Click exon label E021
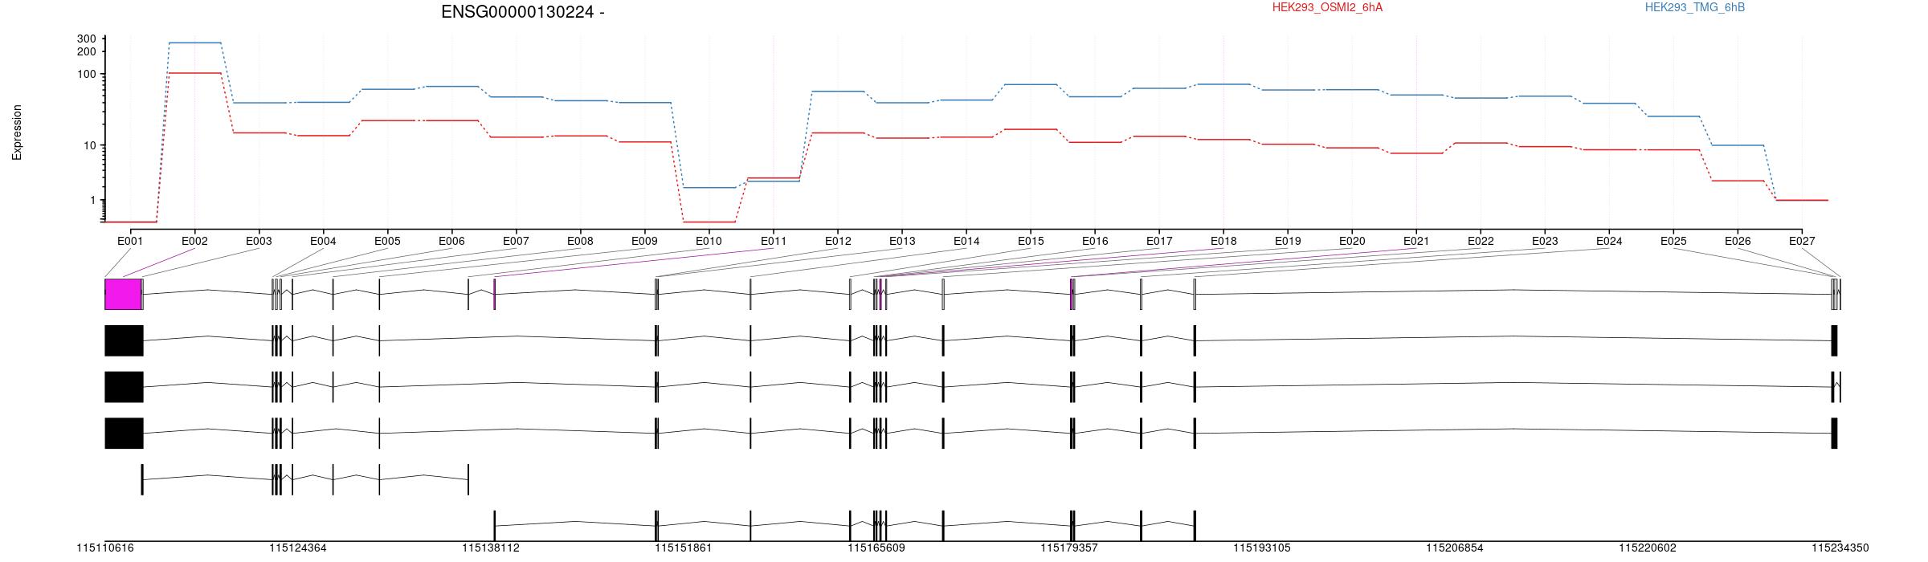 click(1416, 241)
